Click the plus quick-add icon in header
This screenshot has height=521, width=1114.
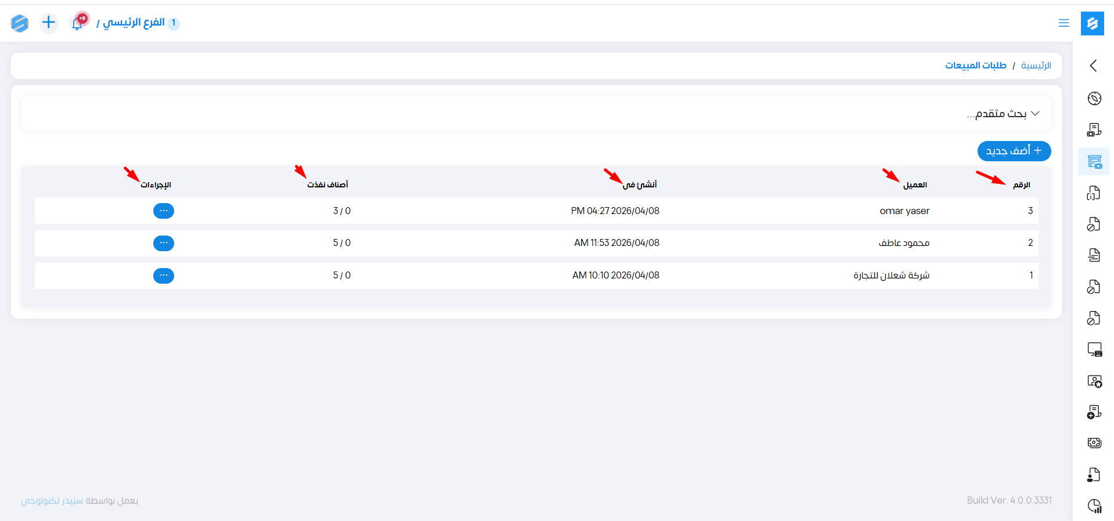(49, 23)
